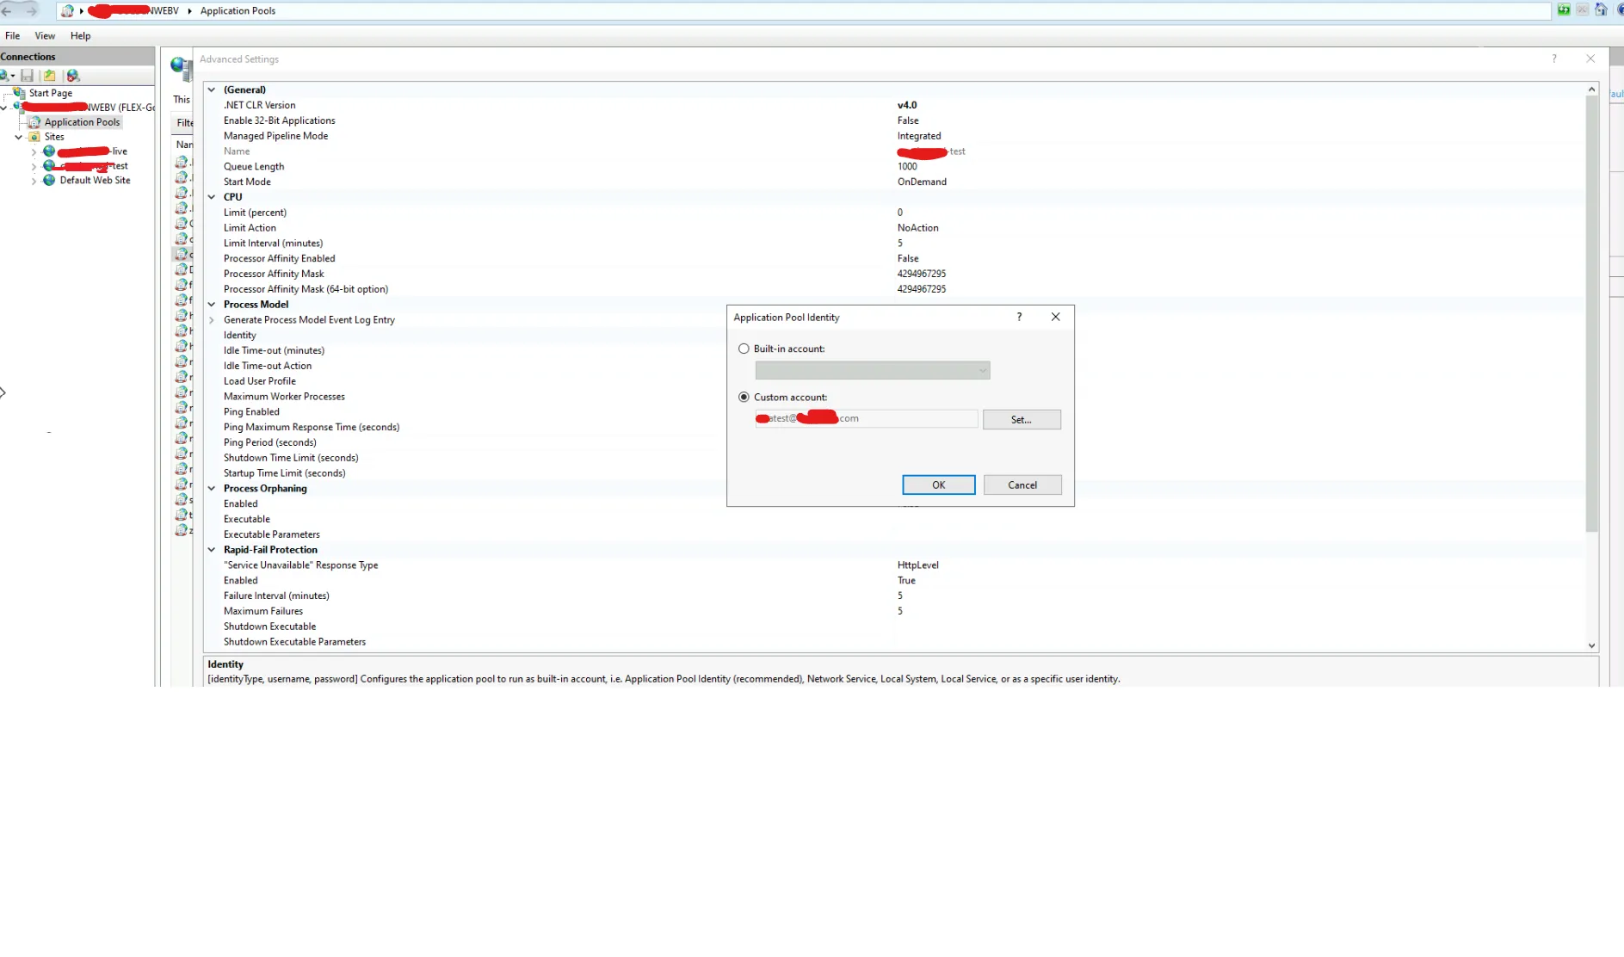Screen dimensions: 1624x957
Task: Collapse the CPU section
Action: [x=212, y=197]
